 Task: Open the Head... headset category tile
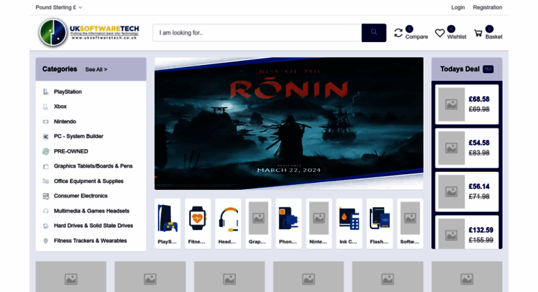[228, 224]
